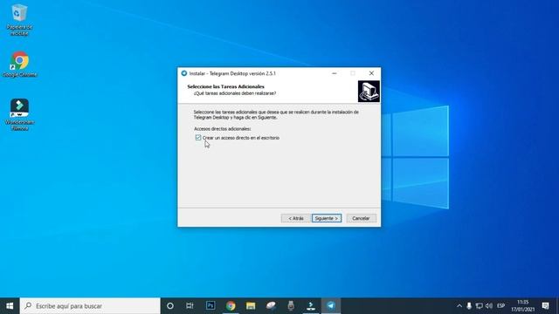Open File Explorer from the taskbar
The image size is (559, 314).
tap(251, 306)
